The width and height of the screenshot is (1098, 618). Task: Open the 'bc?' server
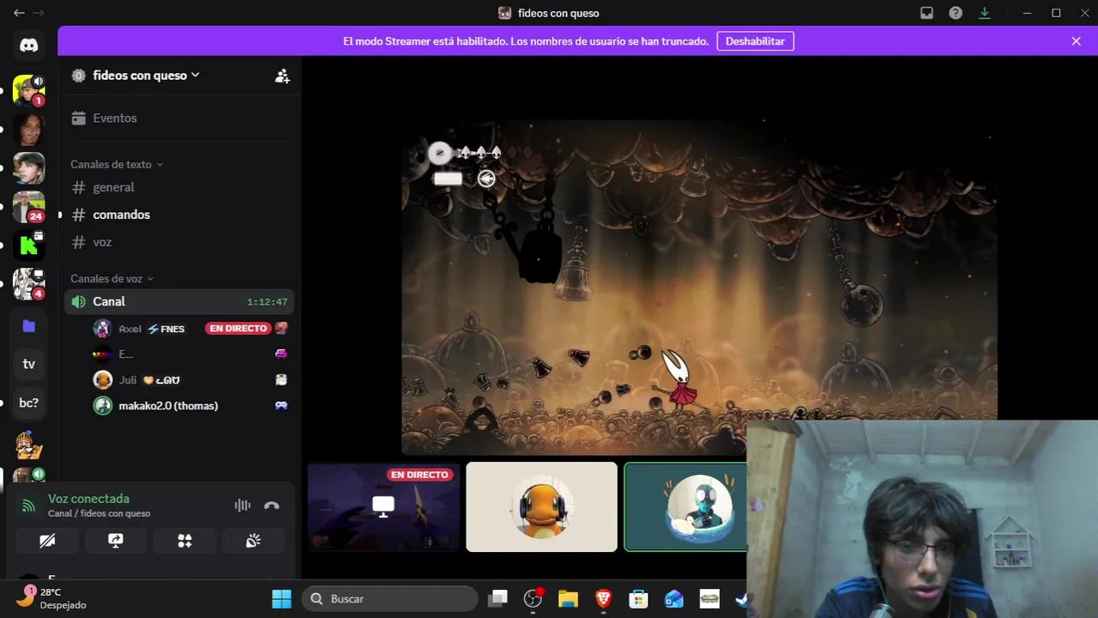(28, 403)
